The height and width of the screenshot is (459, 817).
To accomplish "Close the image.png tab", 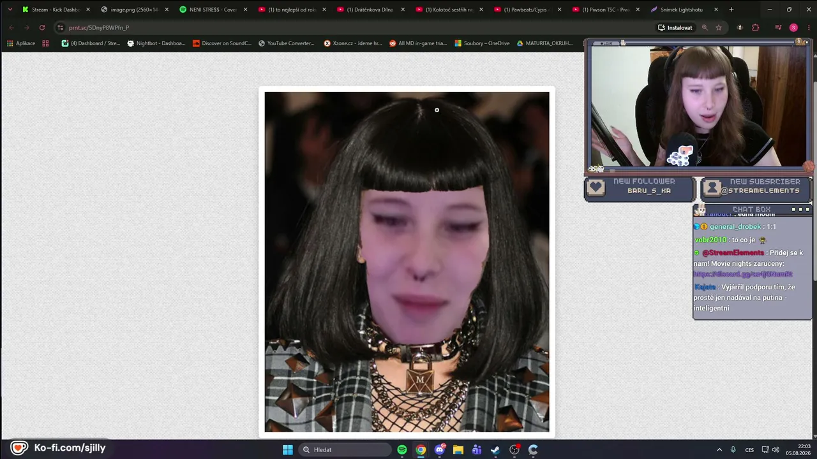I will (x=167, y=10).
